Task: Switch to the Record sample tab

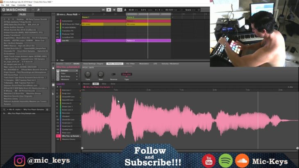Action: point(86,84)
